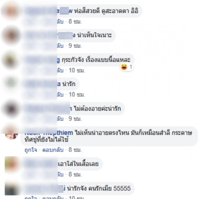Click 8 ชม. timestamp under ห่อสีสวยดี comment

click(75, 21)
